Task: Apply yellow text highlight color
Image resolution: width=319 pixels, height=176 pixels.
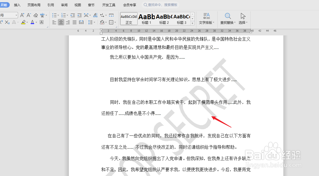Action: point(24,22)
